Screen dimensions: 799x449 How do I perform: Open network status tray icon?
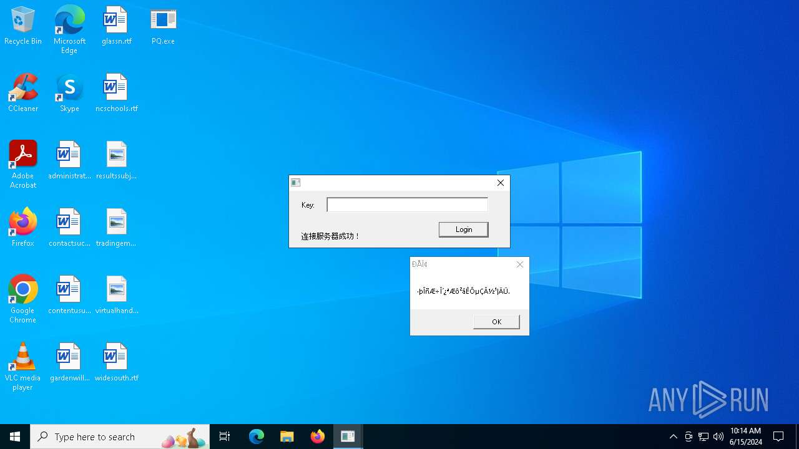(x=703, y=437)
